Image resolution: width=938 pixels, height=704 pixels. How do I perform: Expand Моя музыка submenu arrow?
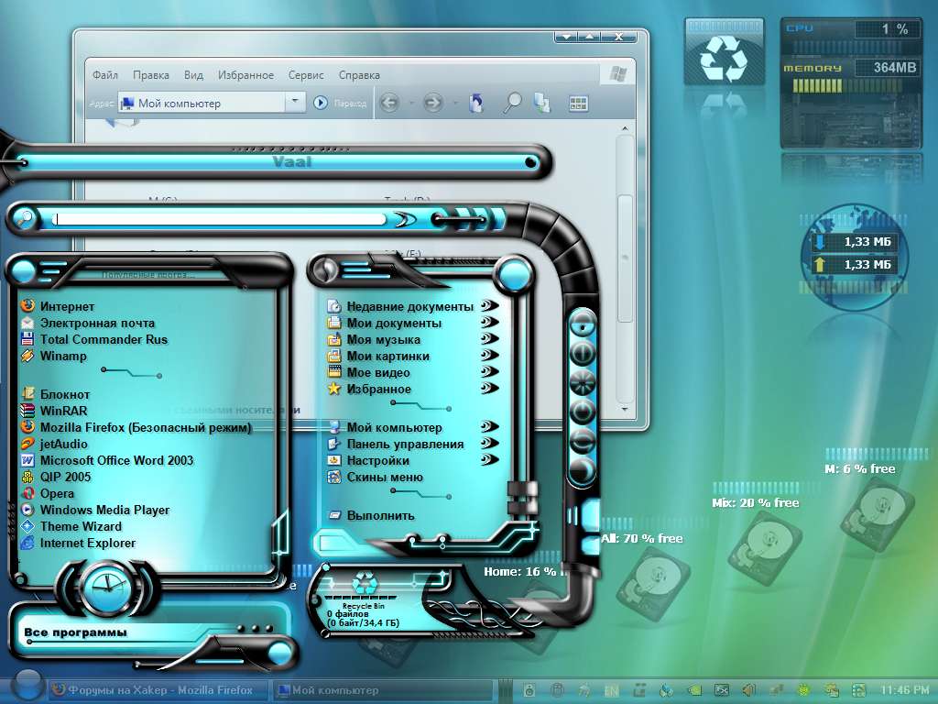tap(489, 339)
